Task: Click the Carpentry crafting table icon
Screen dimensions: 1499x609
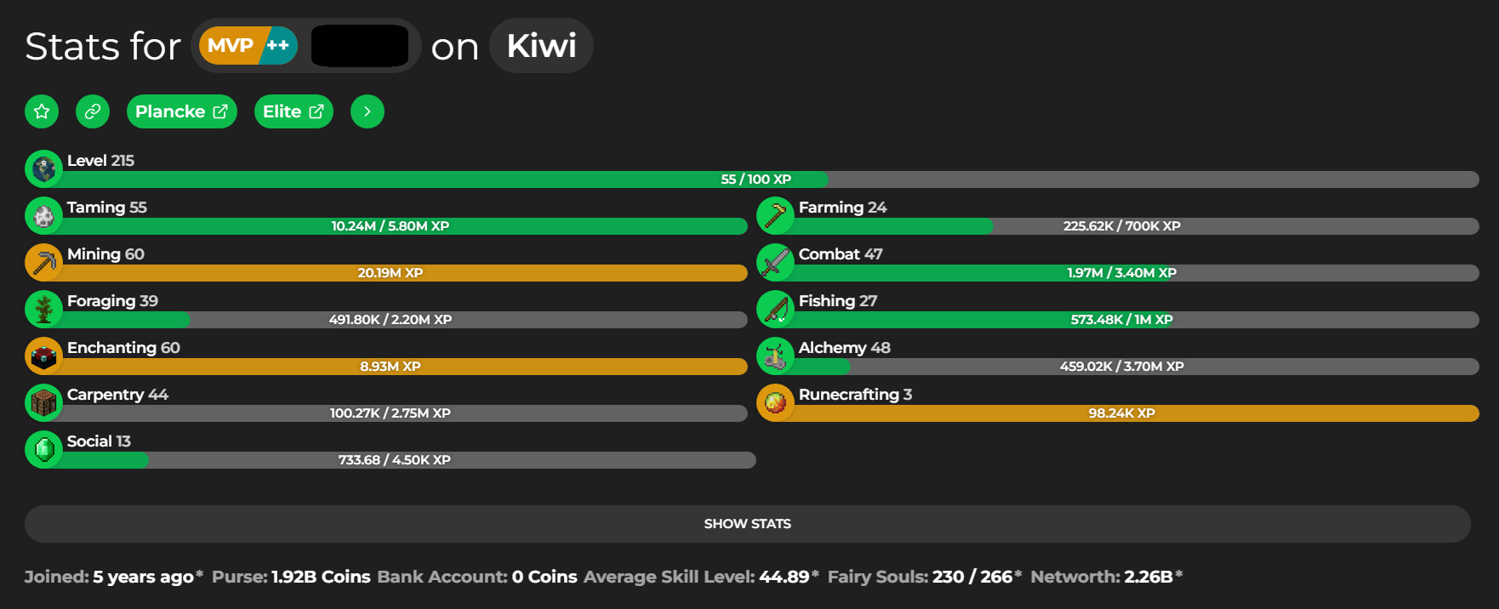Action: [44, 403]
